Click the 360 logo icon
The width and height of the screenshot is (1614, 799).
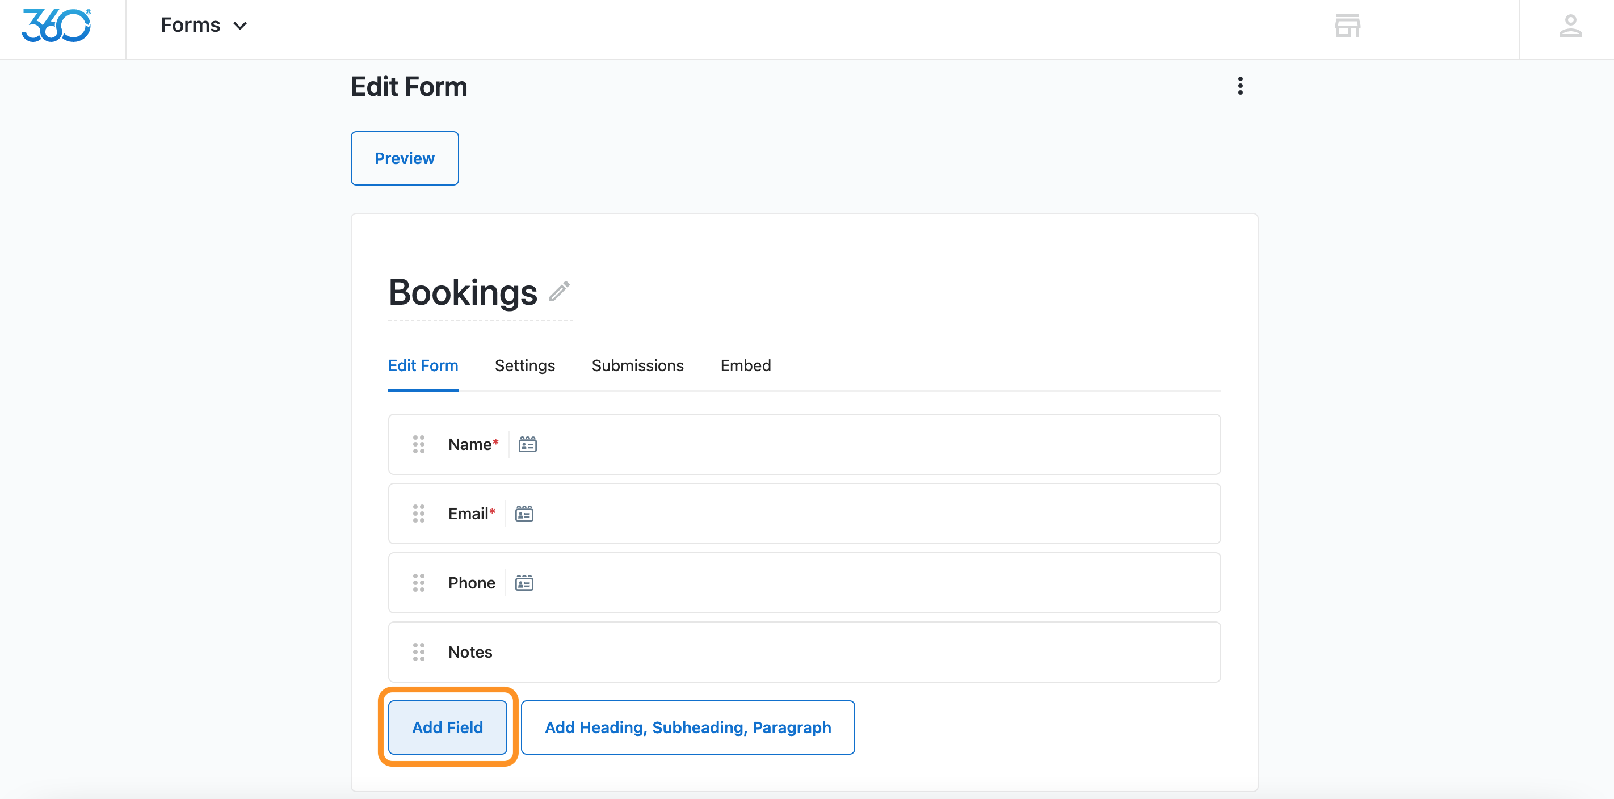point(56,26)
